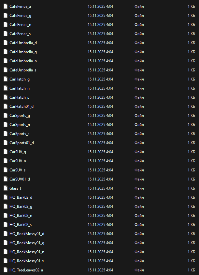Click the file icon next to CarSUV01_d
This screenshot has width=199, height=275.
pos(5,179)
